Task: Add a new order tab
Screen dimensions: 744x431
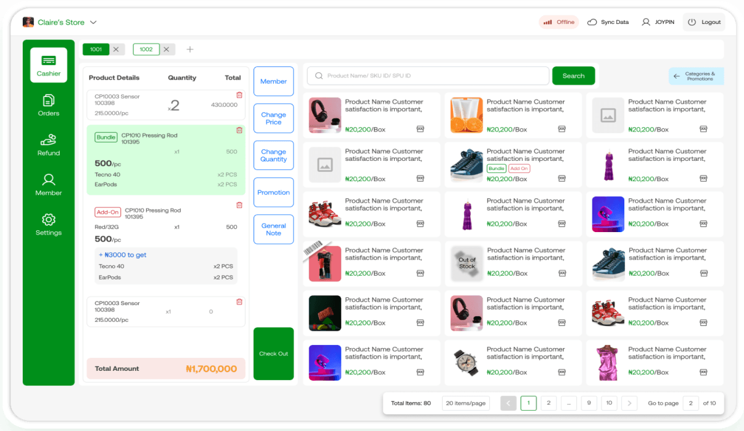Action: tap(190, 49)
